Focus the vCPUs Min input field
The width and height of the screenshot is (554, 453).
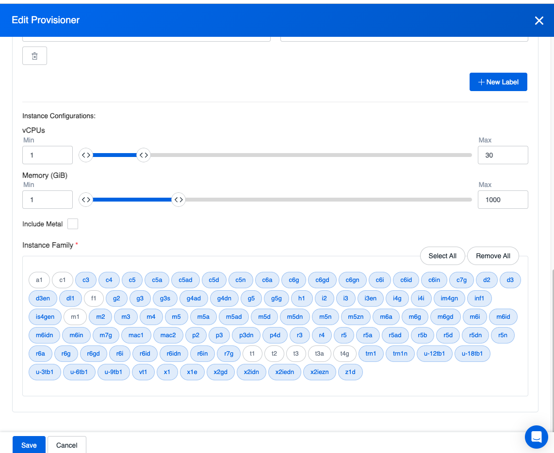point(48,155)
